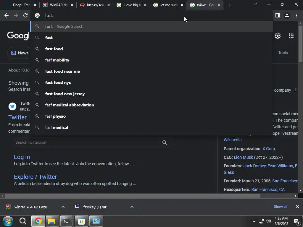Screen dimensions: 303x227
Task: Choose the 'fasf physio' suggestion
Action: (151, 116)
